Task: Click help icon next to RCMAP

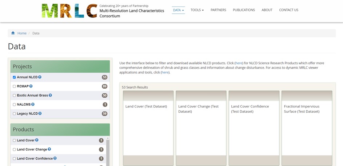Action: tap(31, 86)
